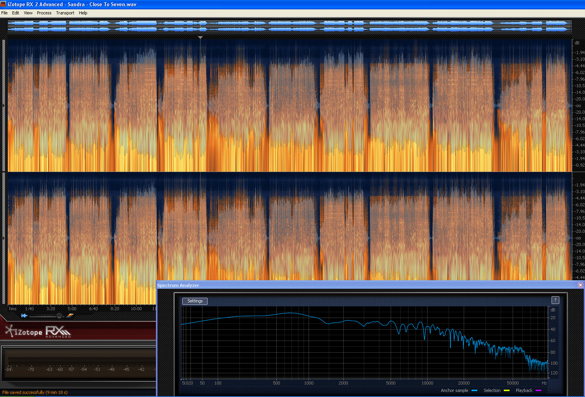Click the Selection yellow color swatch
Image resolution: width=585 pixels, height=397 pixels.
506,390
